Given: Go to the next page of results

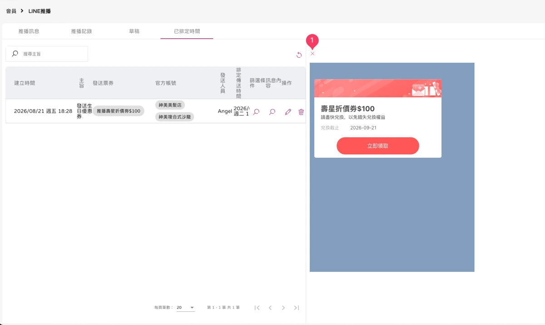Looking at the screenshot, I should [x=283, y=308].
